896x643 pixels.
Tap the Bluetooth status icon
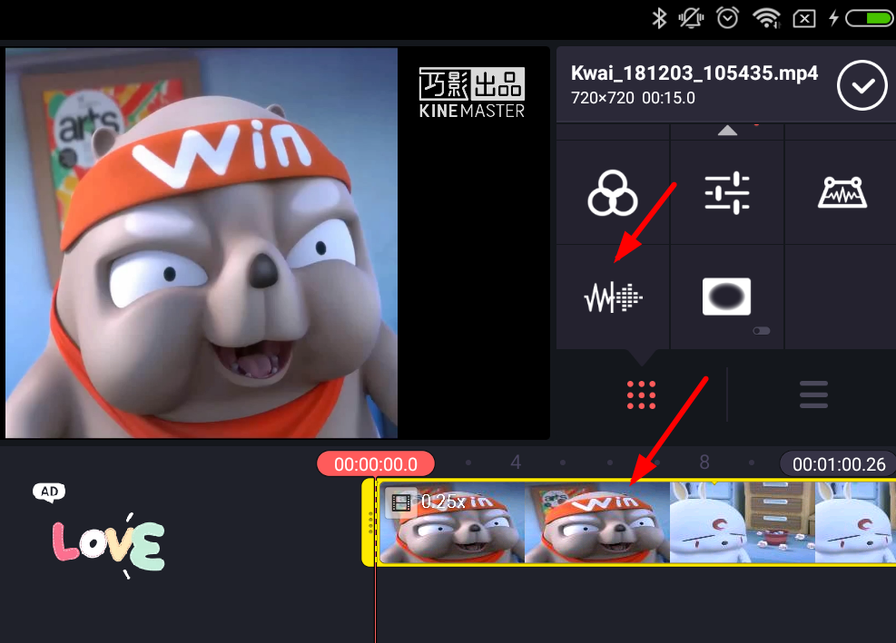click(x=659, y=18)
